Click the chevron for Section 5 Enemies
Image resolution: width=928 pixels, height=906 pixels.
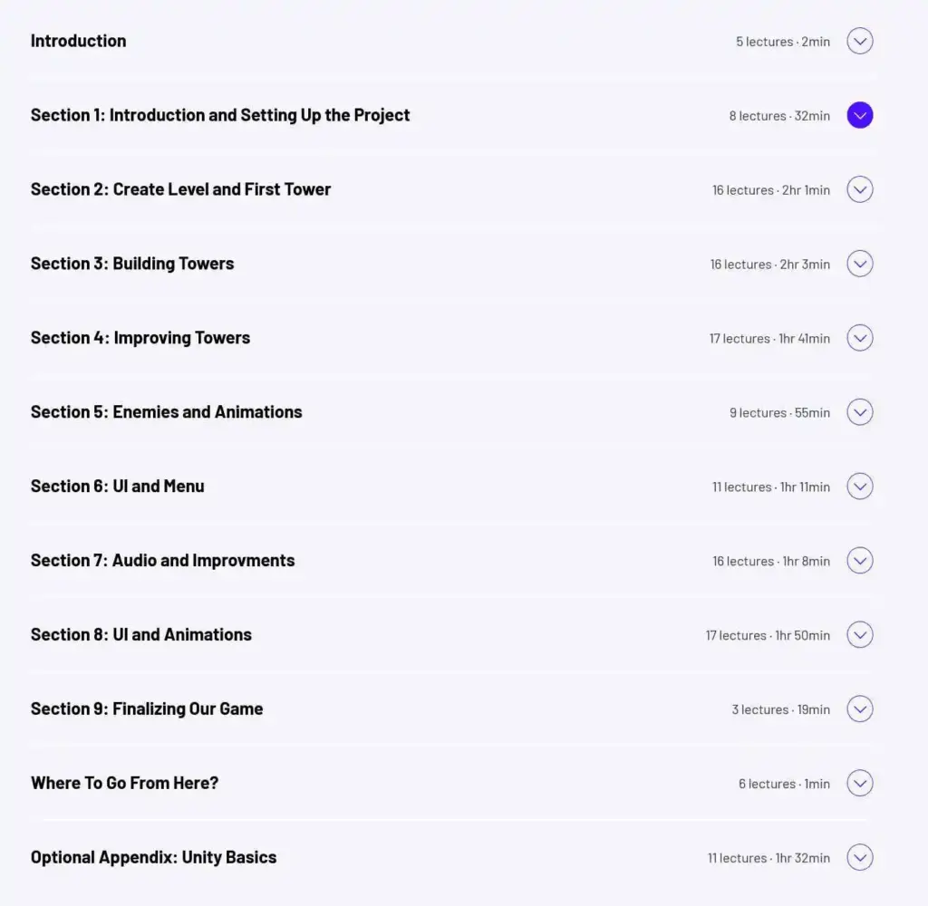(x=859, y=412)
